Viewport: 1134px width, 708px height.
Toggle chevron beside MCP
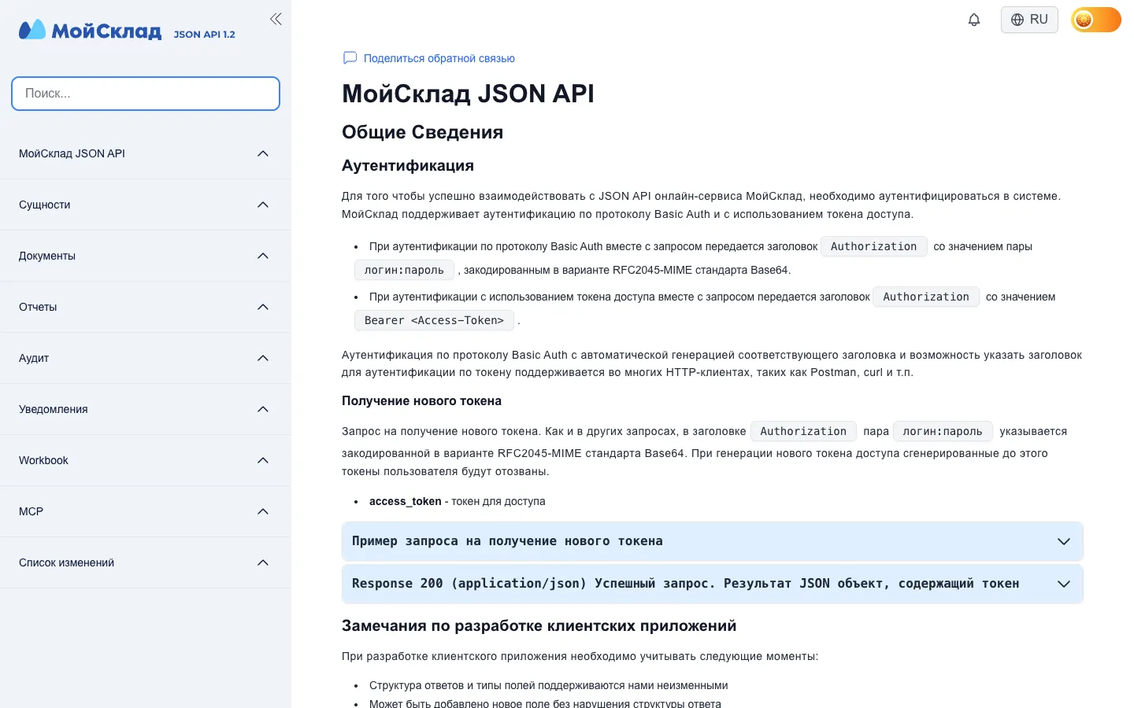click(x=263, y=511)
